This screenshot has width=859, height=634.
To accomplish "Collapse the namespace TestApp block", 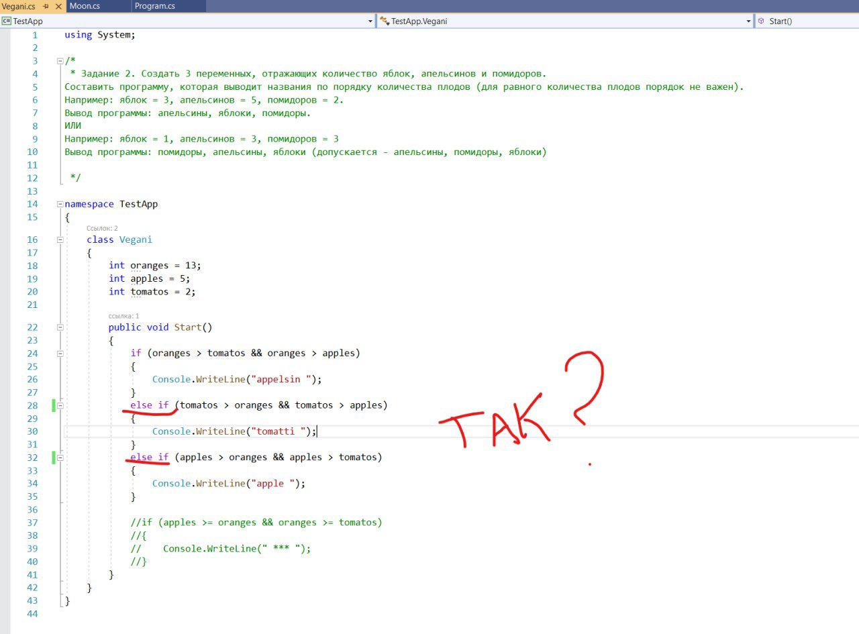I will coord(60,205).
